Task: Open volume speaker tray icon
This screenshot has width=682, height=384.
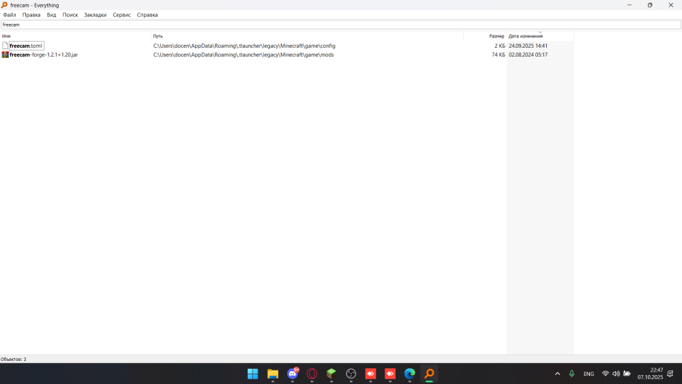Action: tap(616, 374)
